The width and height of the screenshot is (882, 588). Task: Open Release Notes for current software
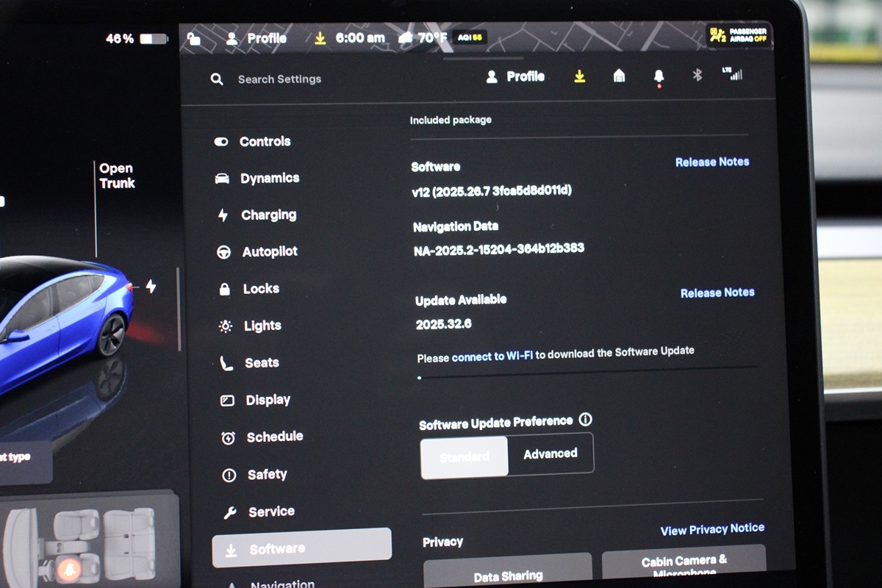[711, 162]
